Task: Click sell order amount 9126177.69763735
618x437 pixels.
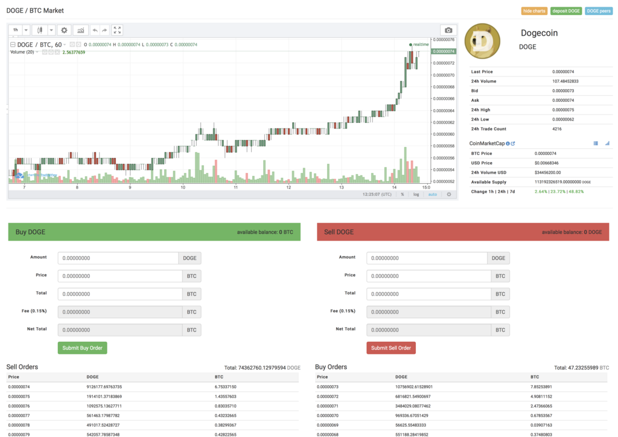Action: point(104,387)
